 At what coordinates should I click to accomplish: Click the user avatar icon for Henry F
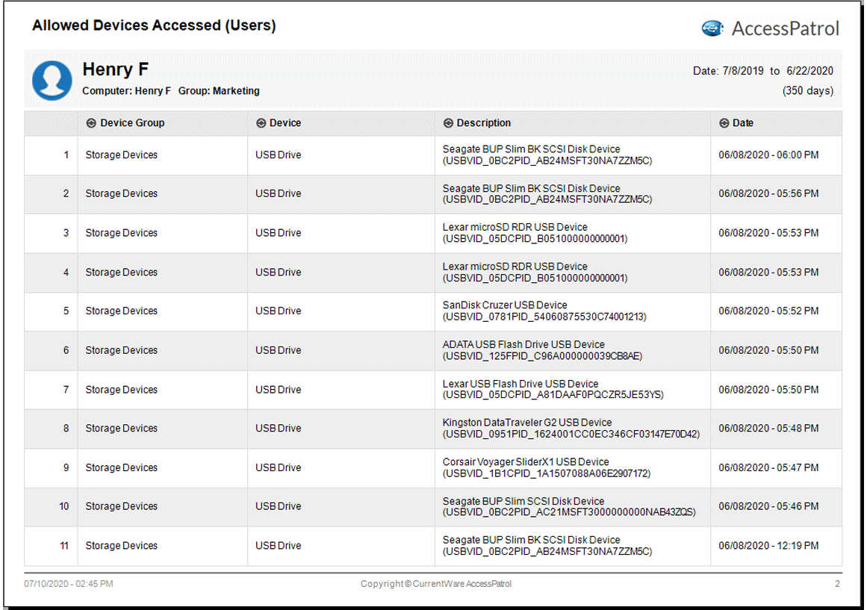[52, 80]
